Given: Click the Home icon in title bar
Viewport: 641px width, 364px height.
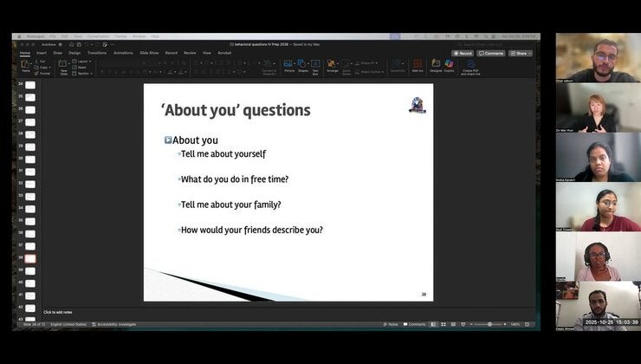Looking at the screenshot, I should click(72, 44).
